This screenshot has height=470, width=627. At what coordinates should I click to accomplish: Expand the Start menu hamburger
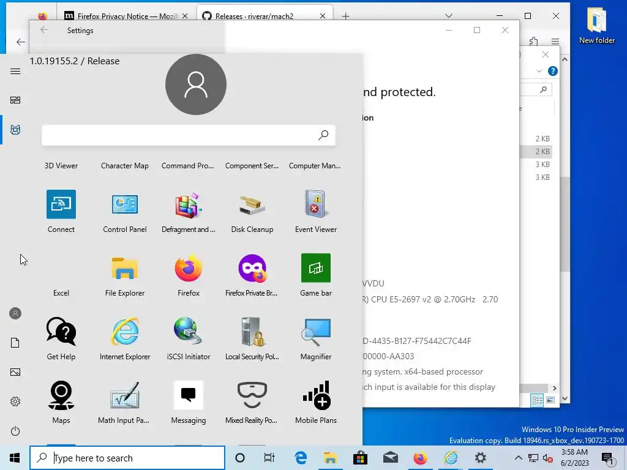coord(15,71)
